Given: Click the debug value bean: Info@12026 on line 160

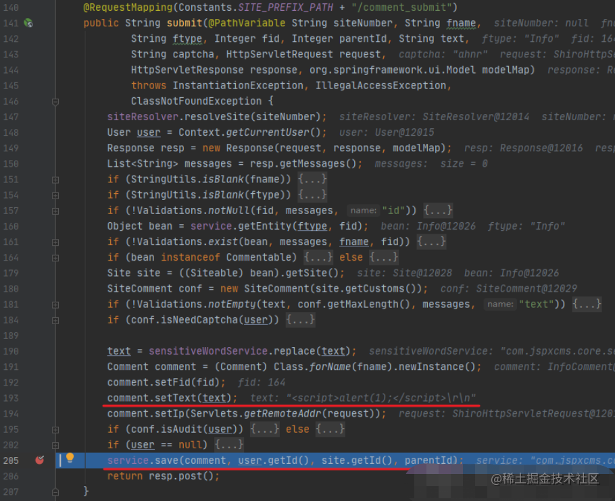Looking at the screenshot, I should [x=428, y=226].
